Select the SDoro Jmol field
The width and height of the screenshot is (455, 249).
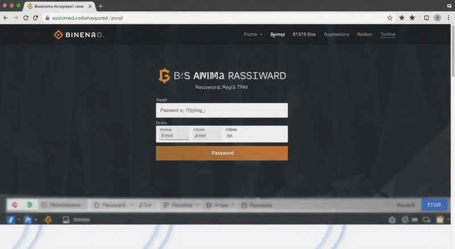[207, 133]
